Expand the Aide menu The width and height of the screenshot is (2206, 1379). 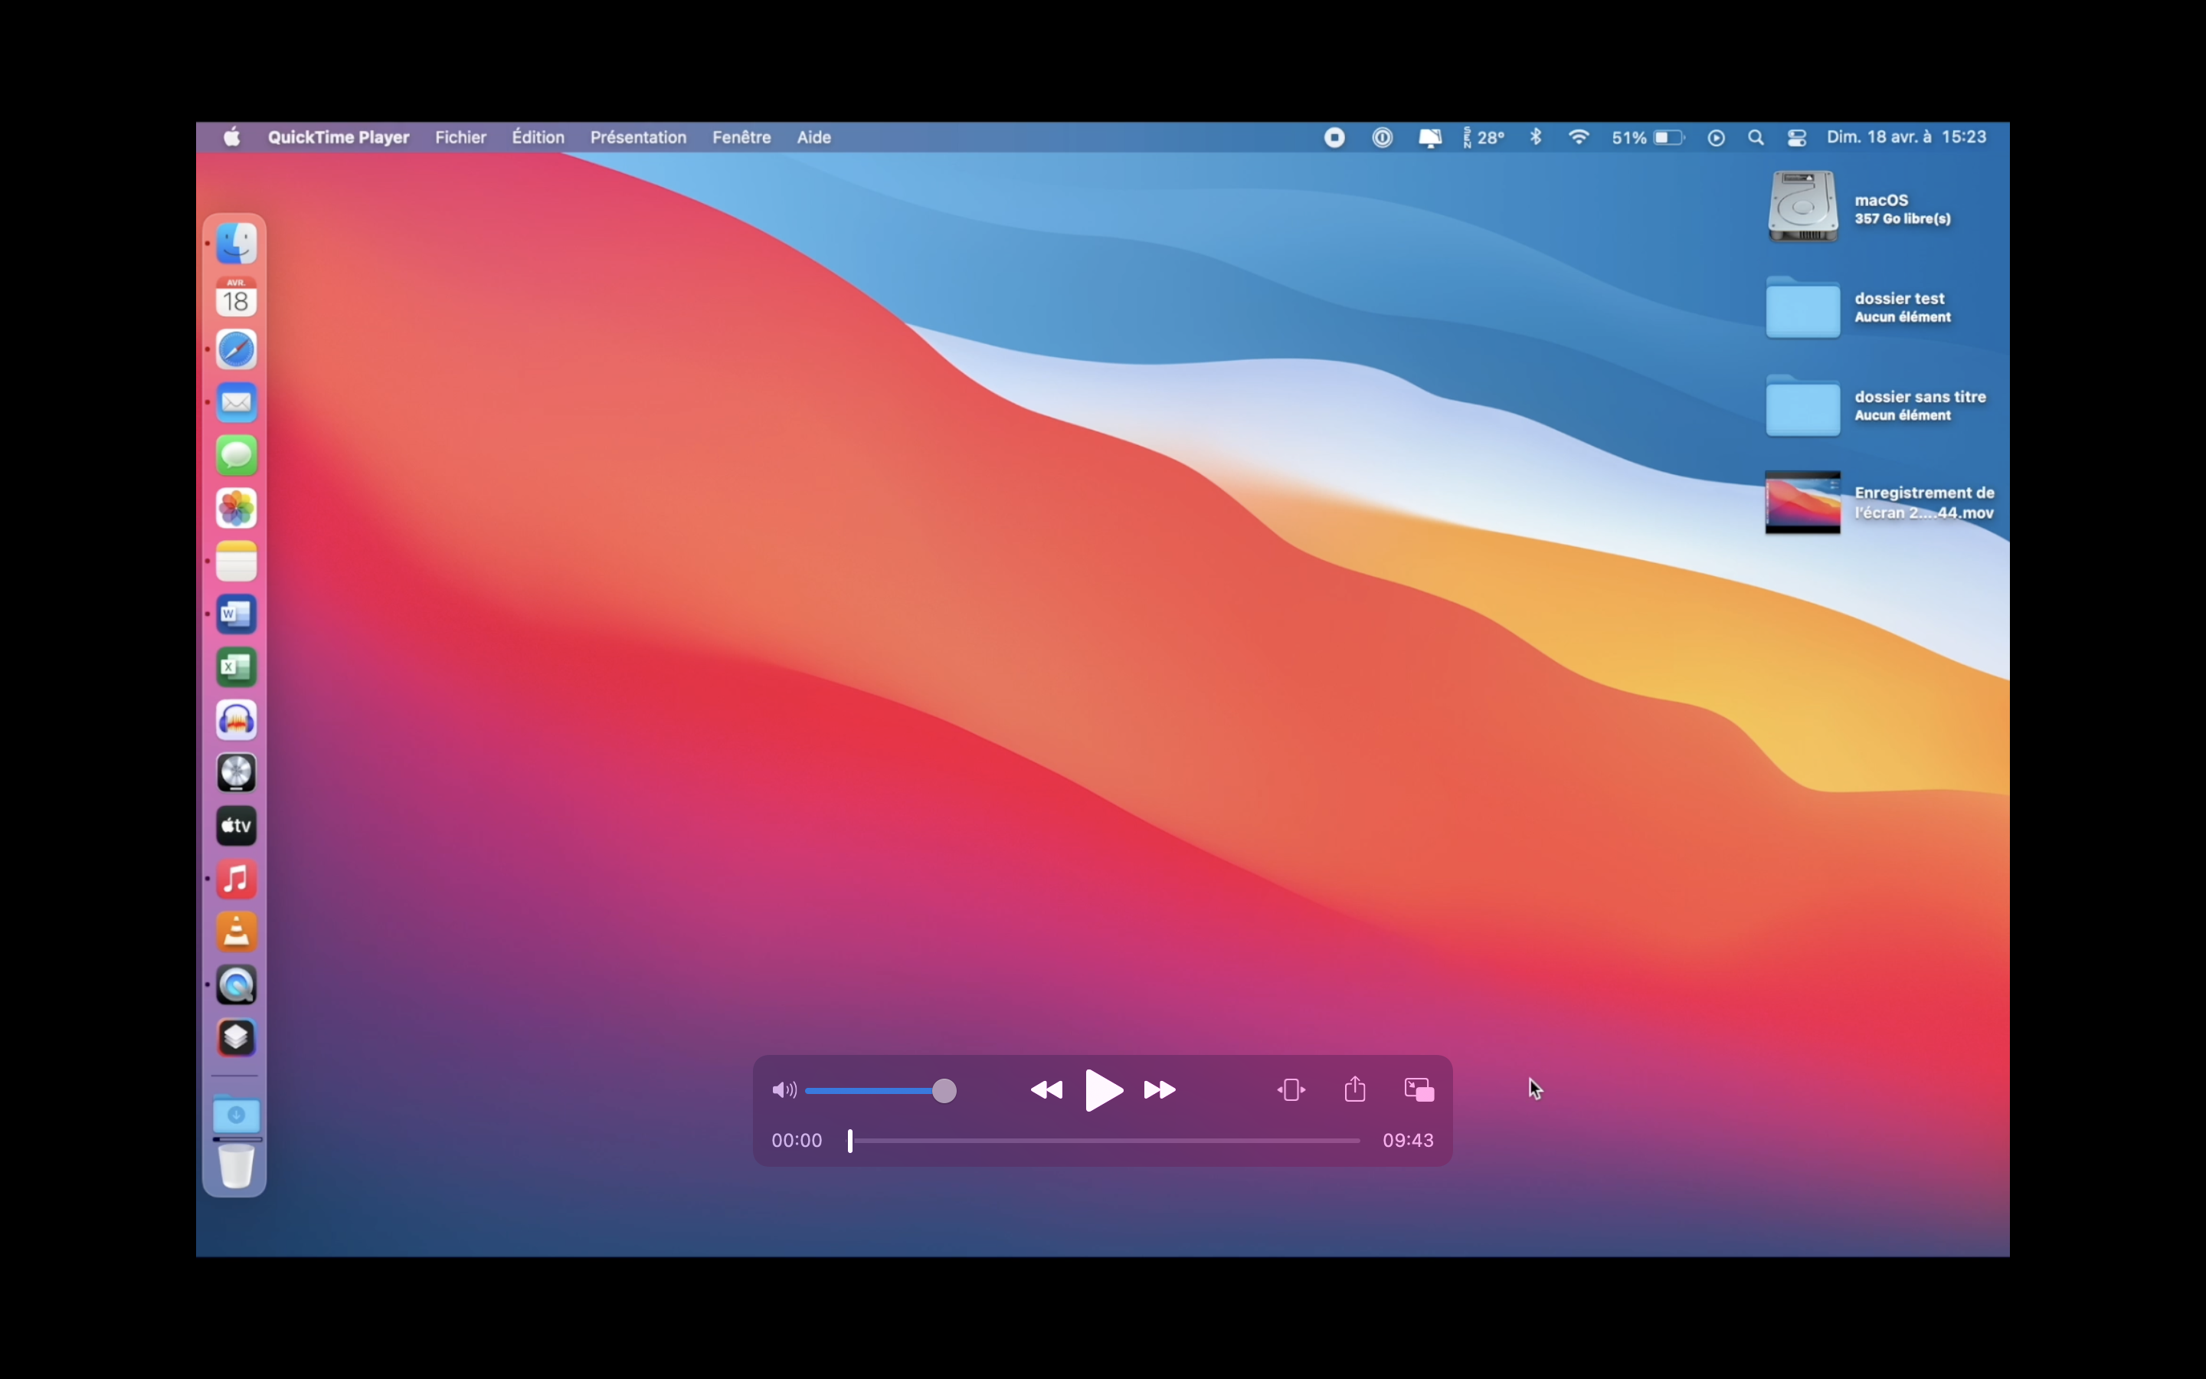point(813,137)
